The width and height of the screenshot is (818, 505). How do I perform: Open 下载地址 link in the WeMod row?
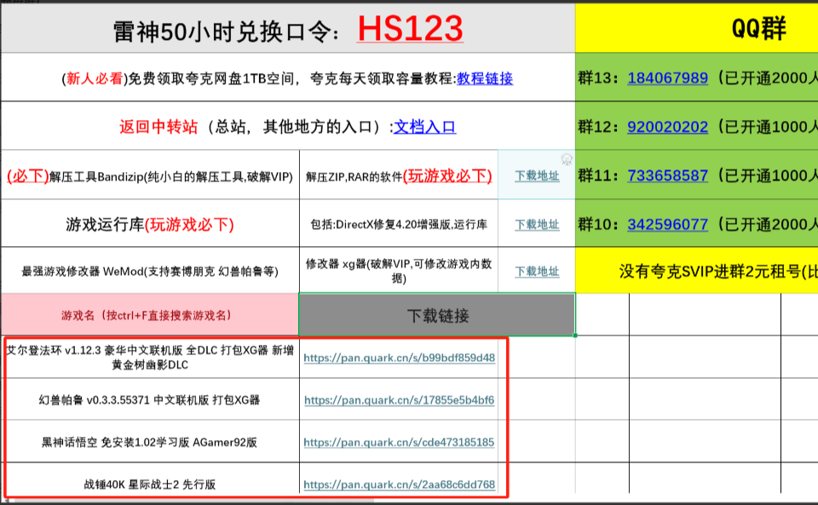click(537, 272)
